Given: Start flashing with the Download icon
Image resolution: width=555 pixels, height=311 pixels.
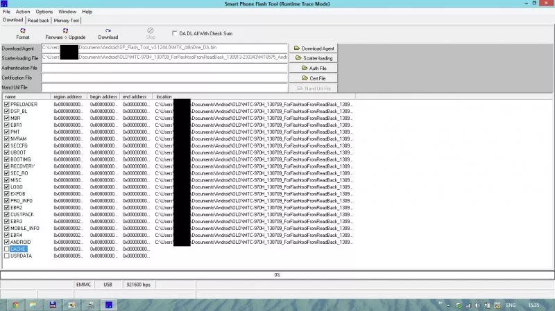Looking at the screenshot, I should [108, 33].
